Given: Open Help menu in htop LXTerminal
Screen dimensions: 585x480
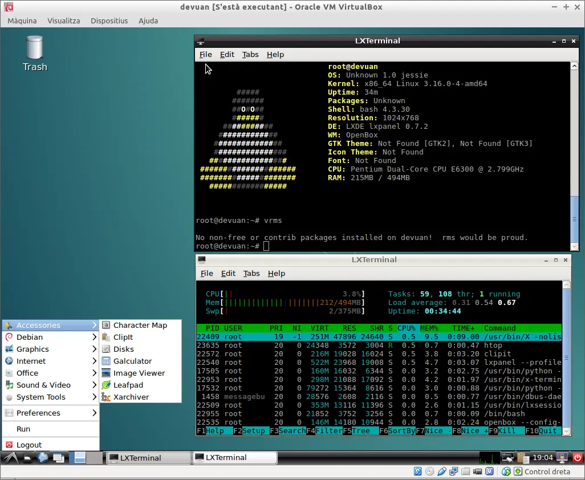Looking at the screenshot, I should [277, 274].
